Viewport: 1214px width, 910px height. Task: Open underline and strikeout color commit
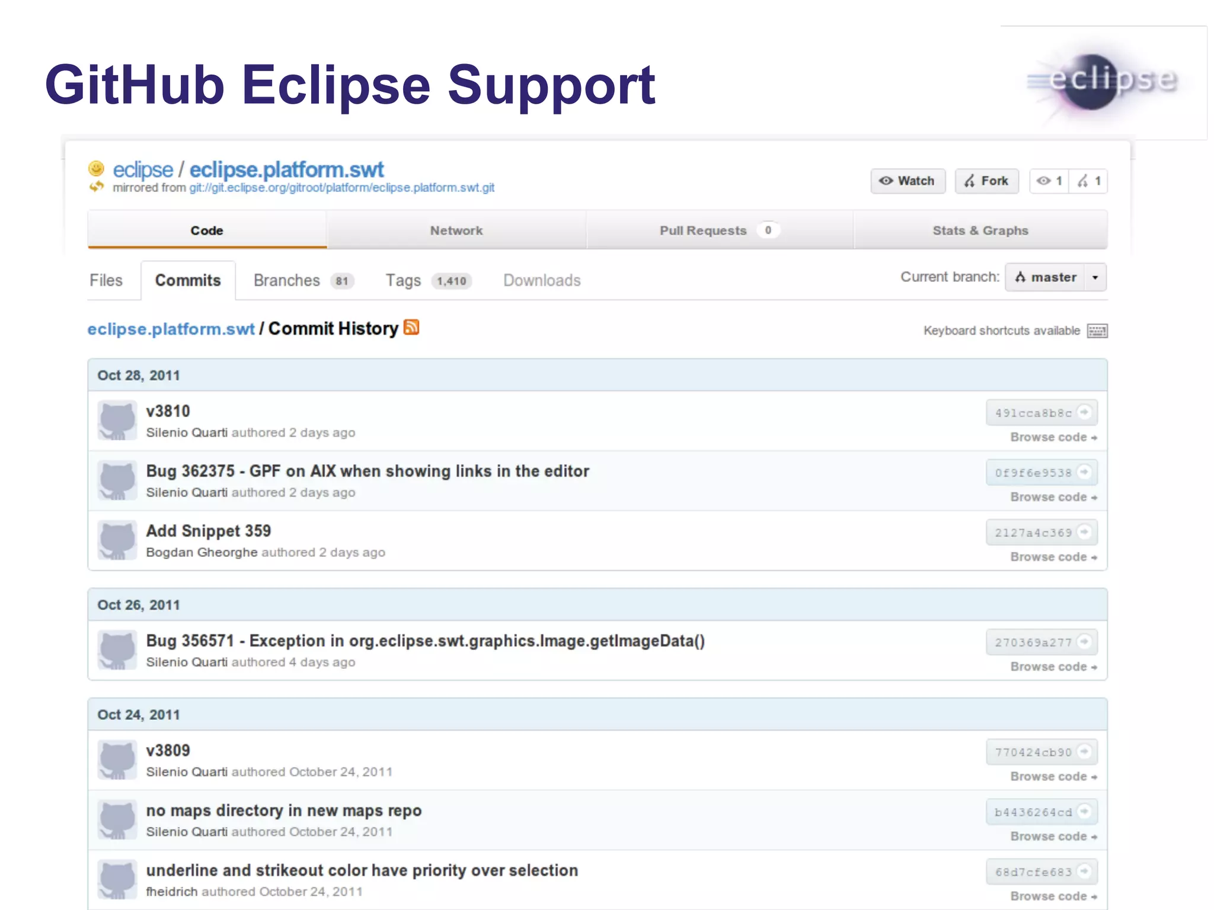coord(362,870)
